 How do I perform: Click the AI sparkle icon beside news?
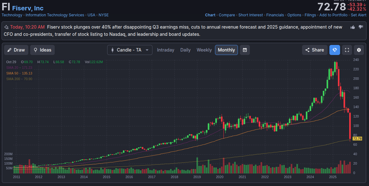6,27
